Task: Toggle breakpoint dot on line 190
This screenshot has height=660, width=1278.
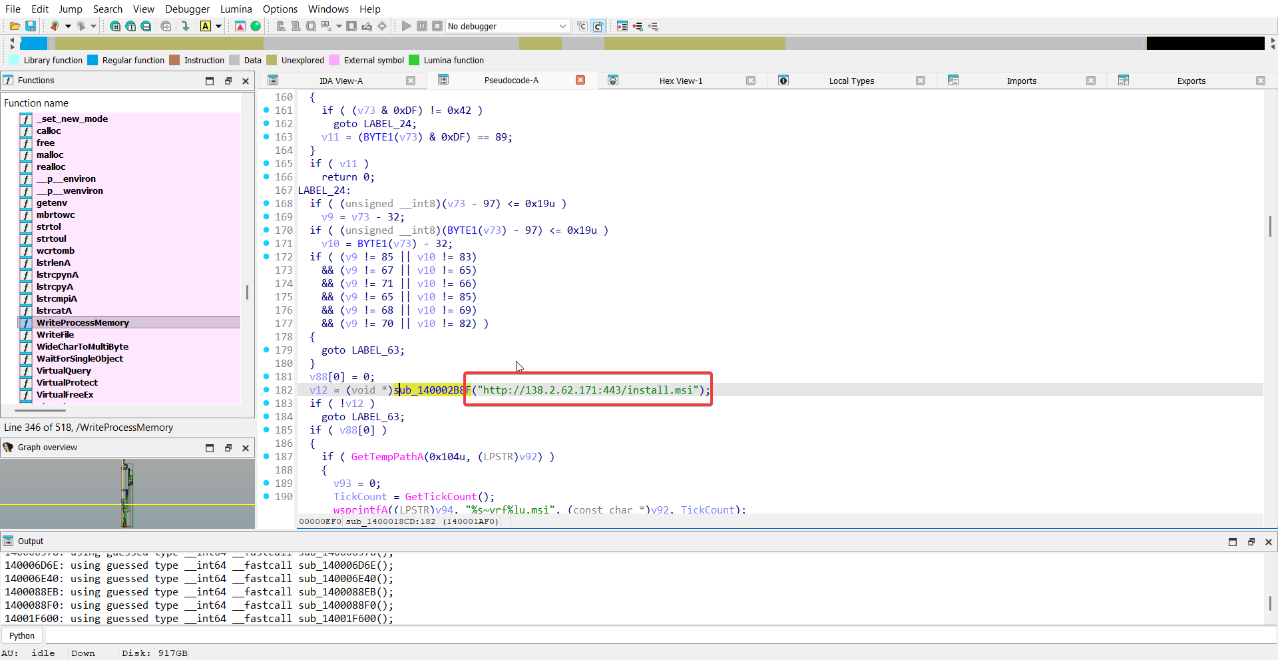Action: coord(266,496)
